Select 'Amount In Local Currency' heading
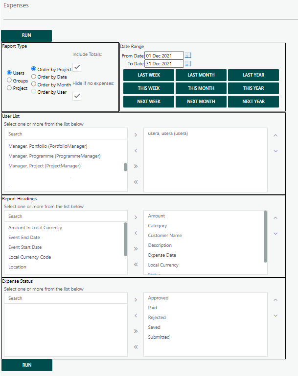Image resolution: width=298 pixels, height=376 pixels. coord(35,228)
